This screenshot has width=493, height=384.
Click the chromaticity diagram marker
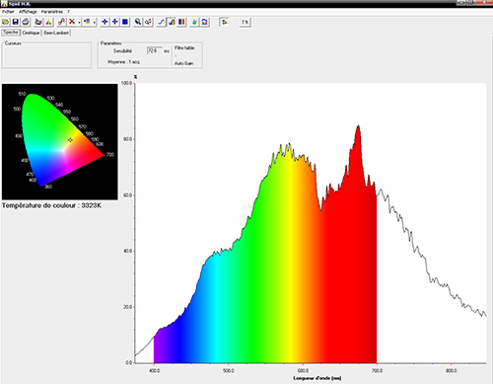click(x=70, y=140)
